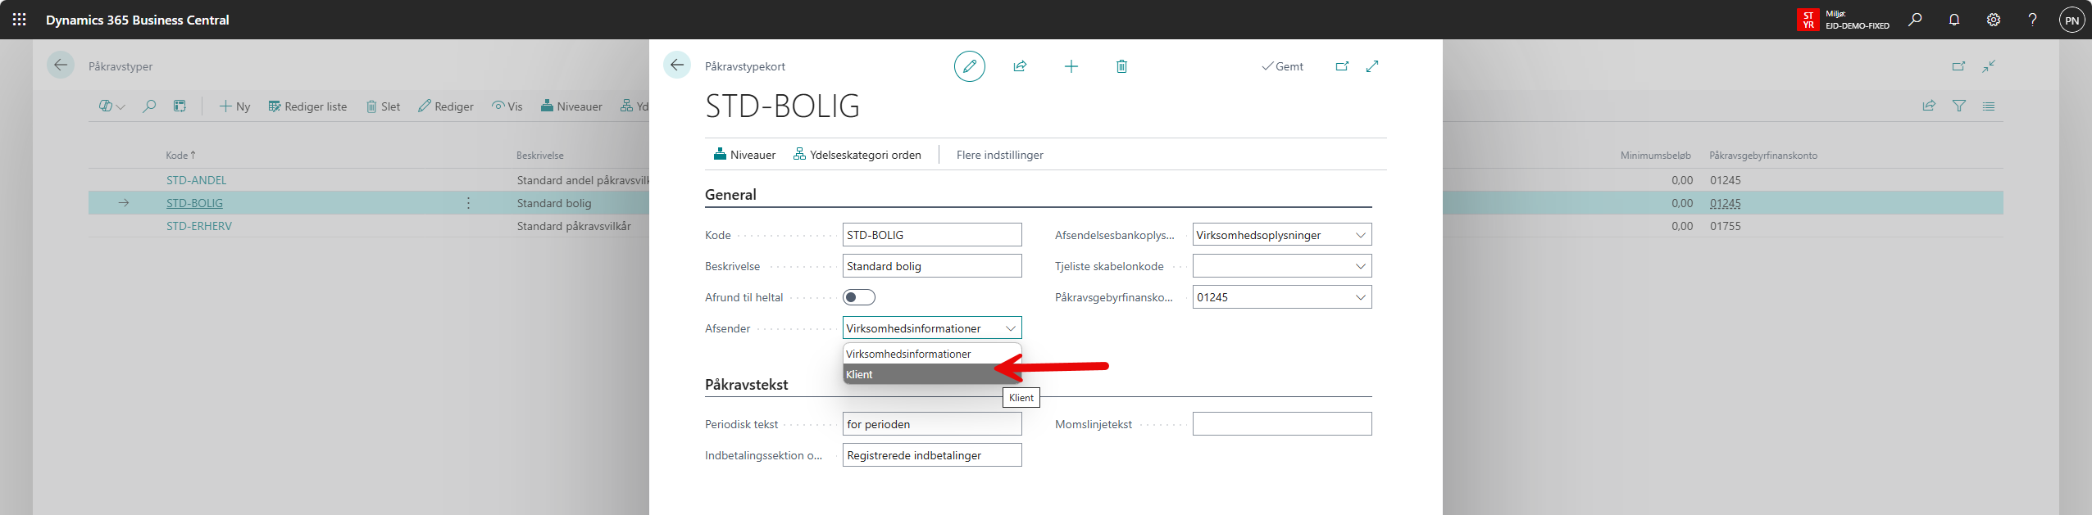The width and height of the screenshot is (2092, 515).
Task: Open the app launcher waffle menu
Action: pos(20,20)
